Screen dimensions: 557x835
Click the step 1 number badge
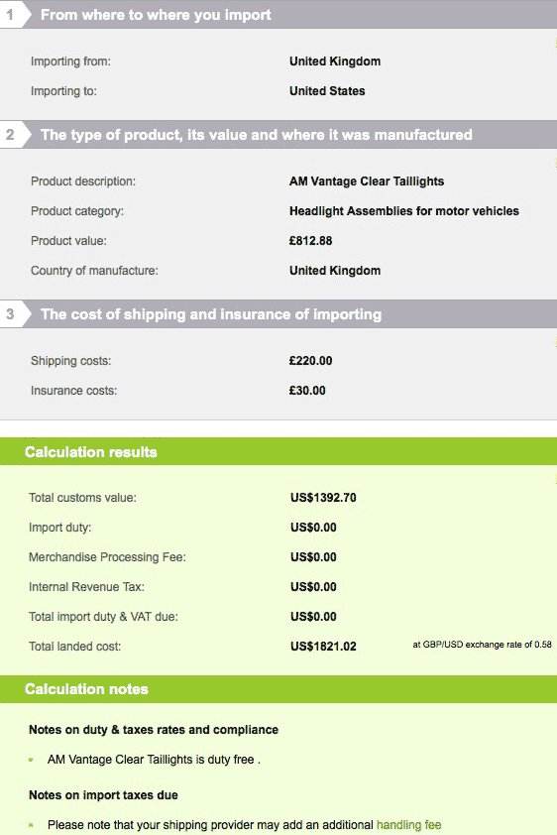(10, 14)
